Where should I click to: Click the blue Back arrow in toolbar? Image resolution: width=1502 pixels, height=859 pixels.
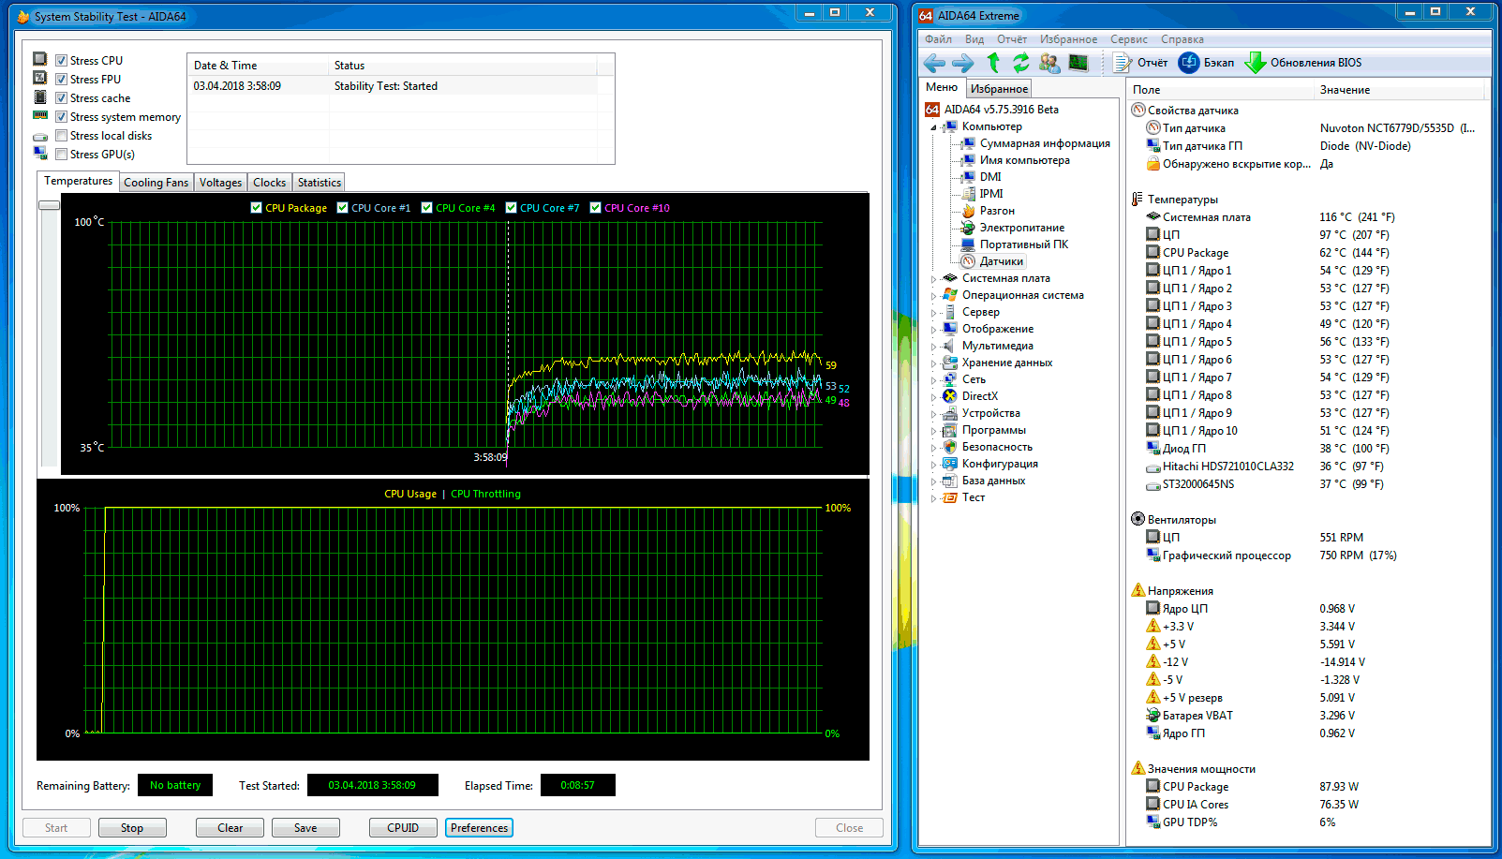point(934,63)
